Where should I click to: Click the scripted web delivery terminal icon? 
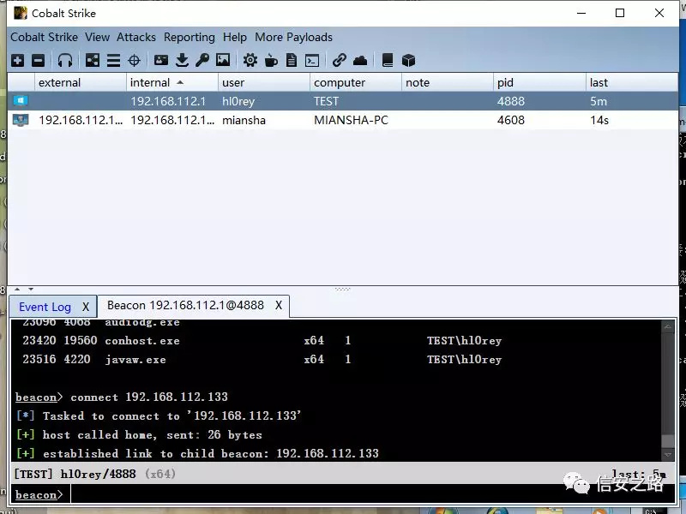[312, 60]
